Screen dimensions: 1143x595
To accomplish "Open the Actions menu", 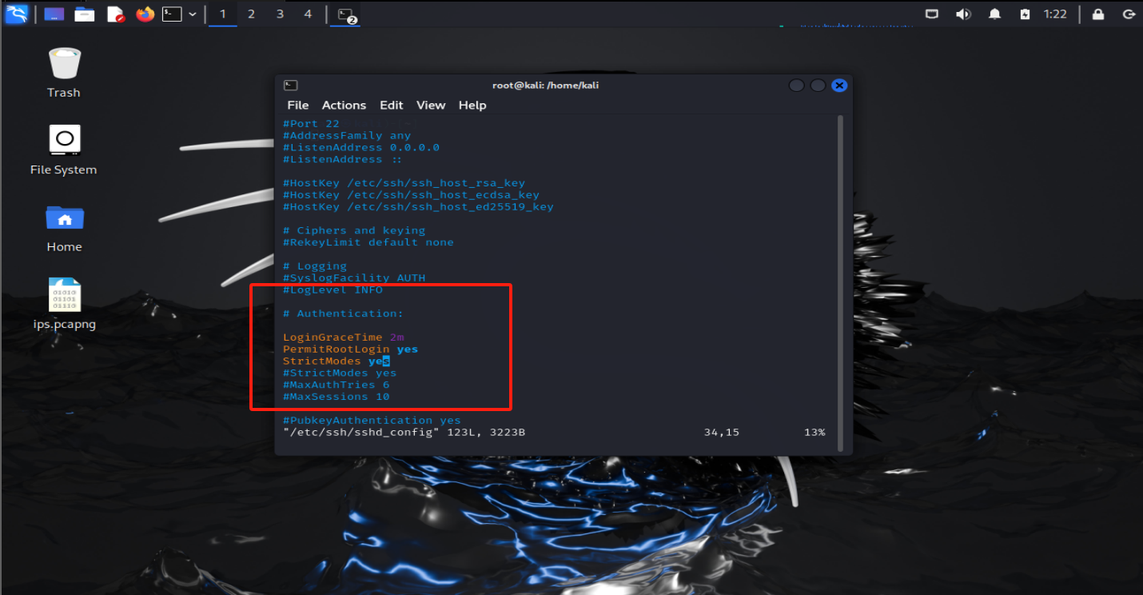I will tap(344, 105).
